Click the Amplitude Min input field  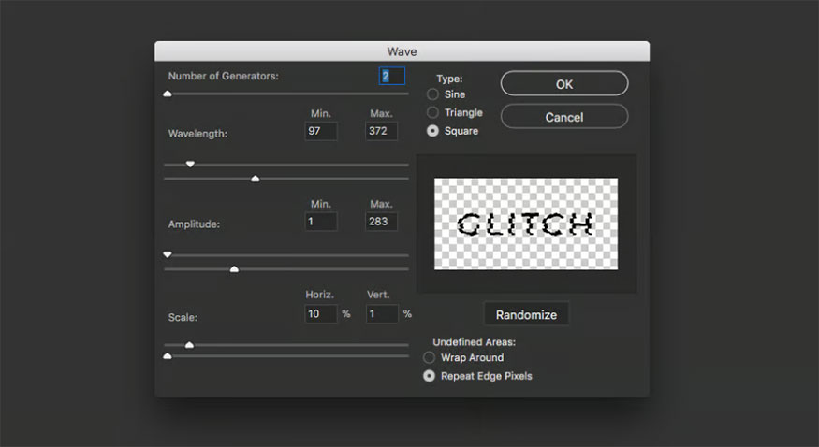click(321, 222)
